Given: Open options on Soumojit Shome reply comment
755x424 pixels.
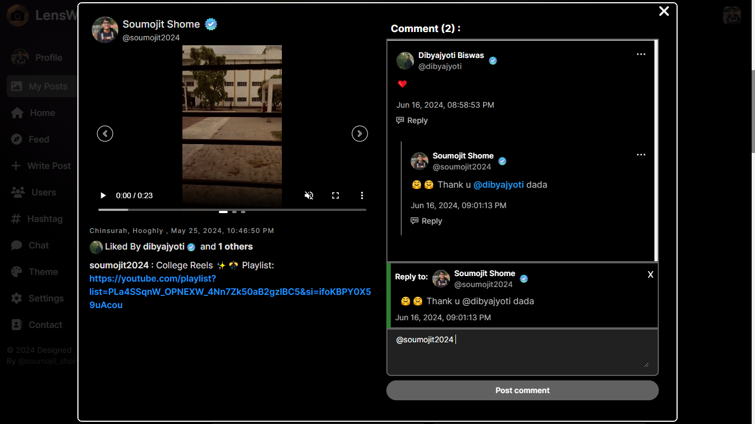Looking at the screenshot, I should click(641, 155).
